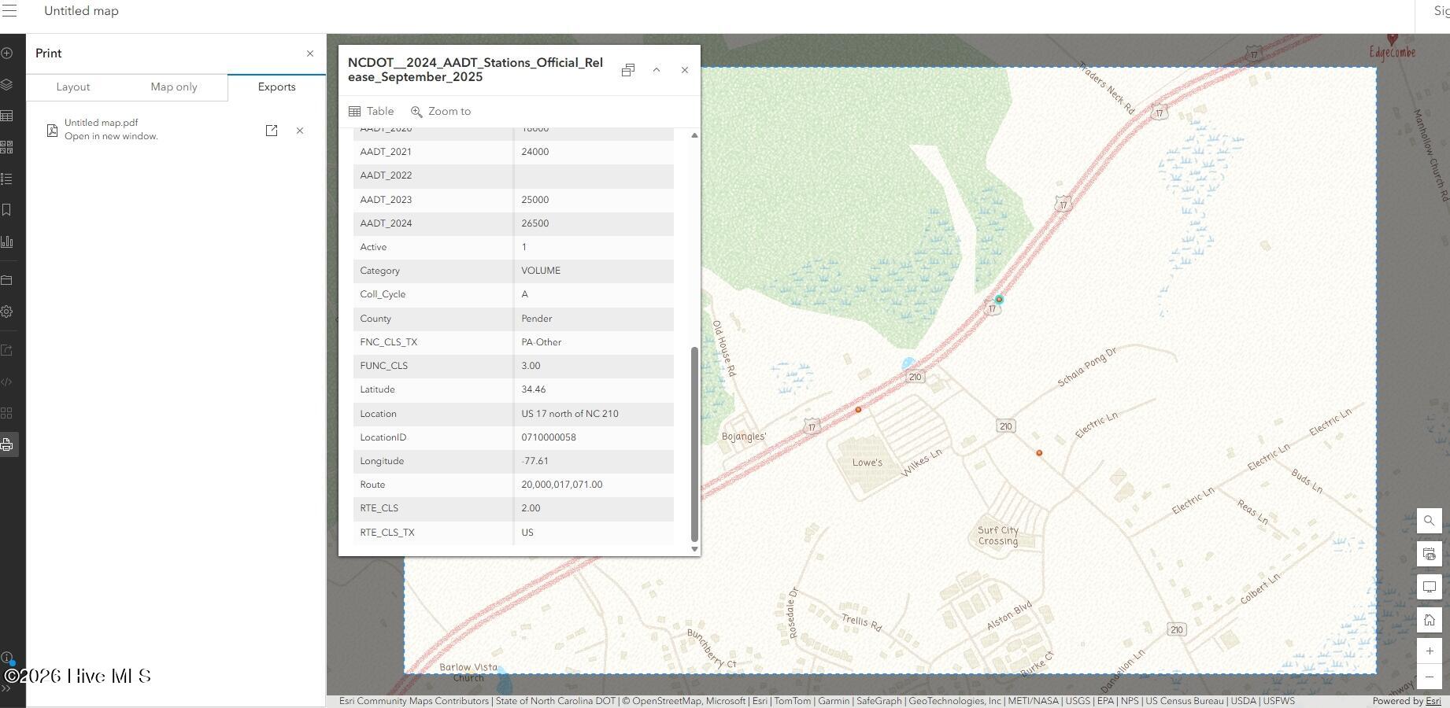Open Map properties gear icon

pyautogui.click(x=7, y=312)
